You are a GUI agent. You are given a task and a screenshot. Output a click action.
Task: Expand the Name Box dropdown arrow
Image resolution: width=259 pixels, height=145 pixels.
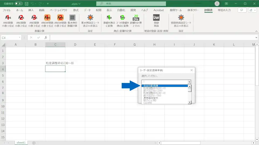[19, 38]
